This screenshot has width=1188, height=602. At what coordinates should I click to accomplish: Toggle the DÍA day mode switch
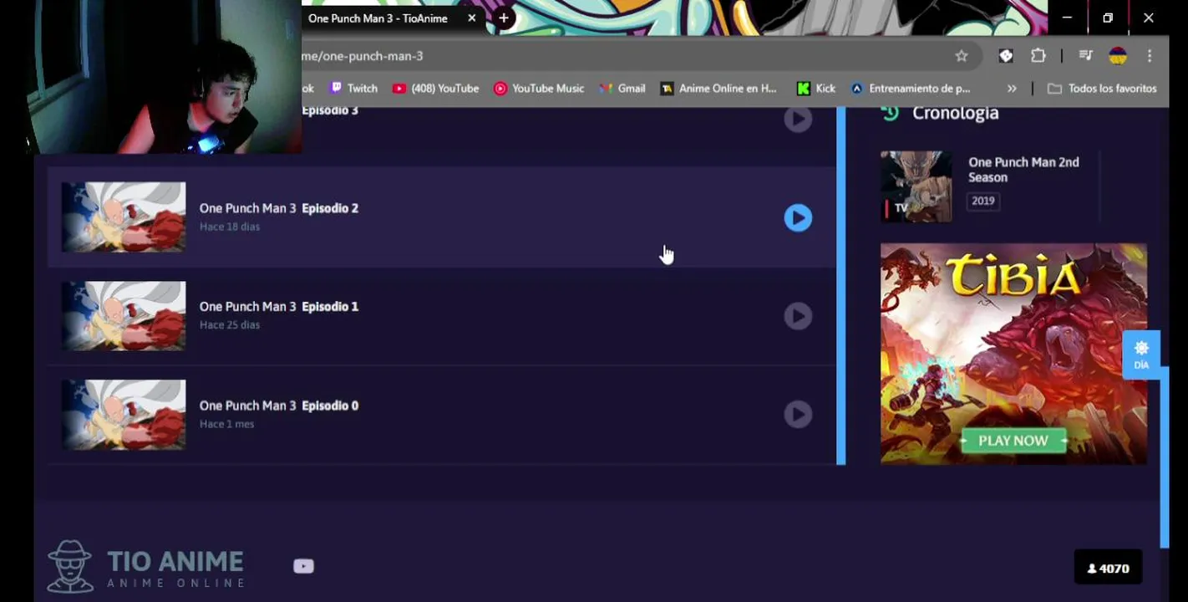(1141, 355)
